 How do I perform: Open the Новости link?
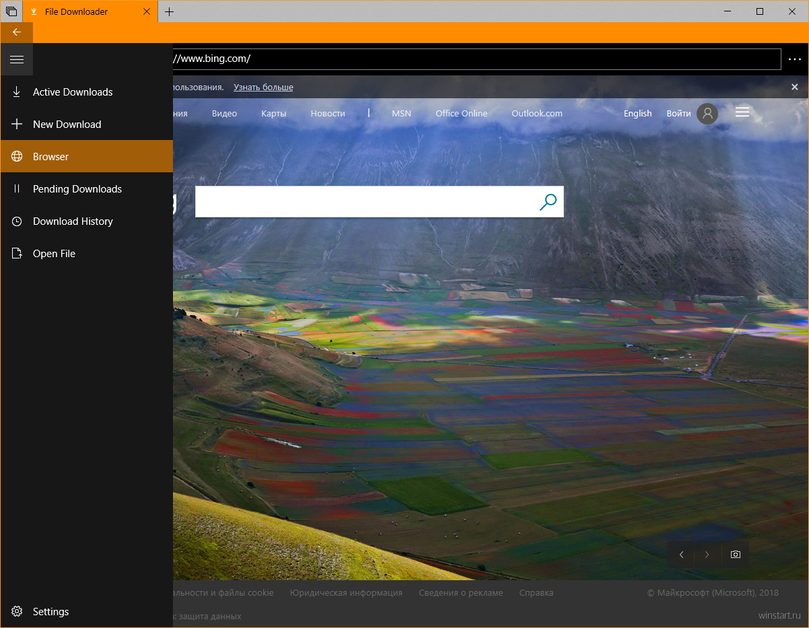click(328, 114)
